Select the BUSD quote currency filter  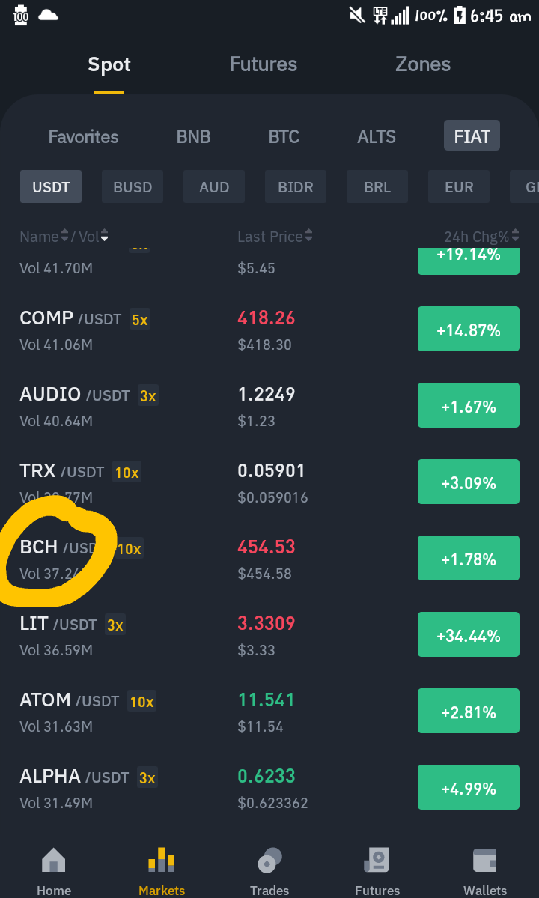click(133, 186)
